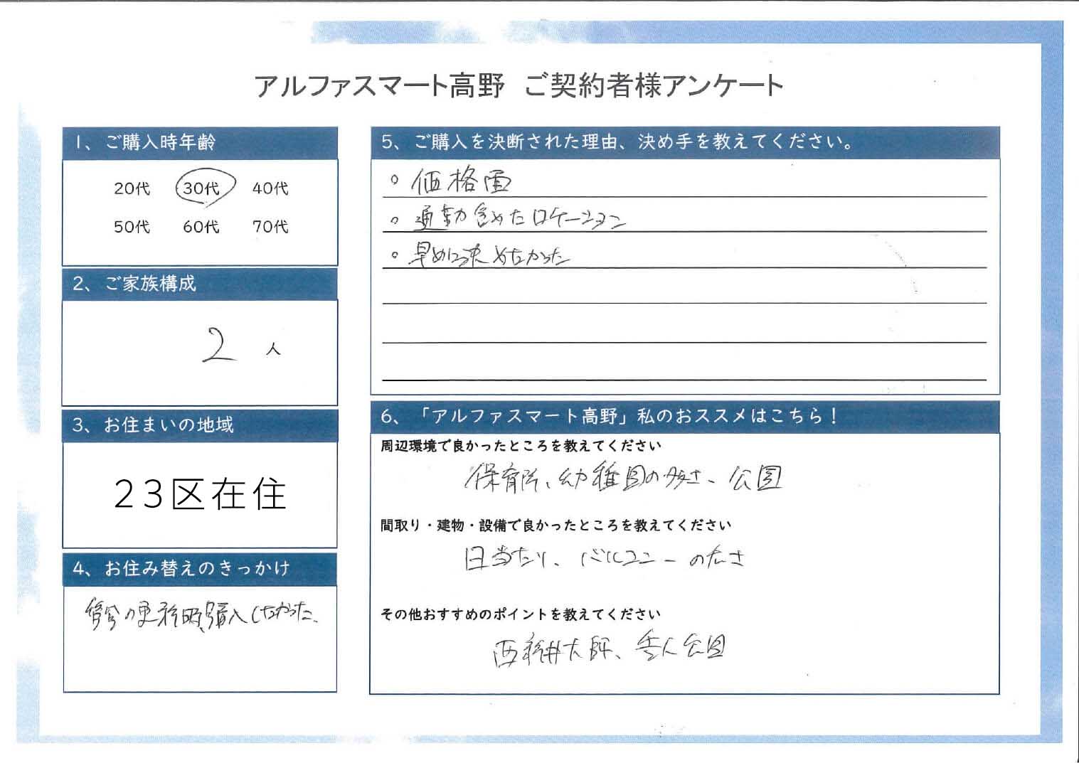
Task: Click the header 2、ご家族構成
Action: pyautogui.click(x=200, y=284)
